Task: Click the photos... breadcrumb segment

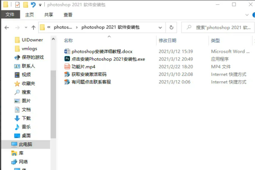Action: (63, 27)
